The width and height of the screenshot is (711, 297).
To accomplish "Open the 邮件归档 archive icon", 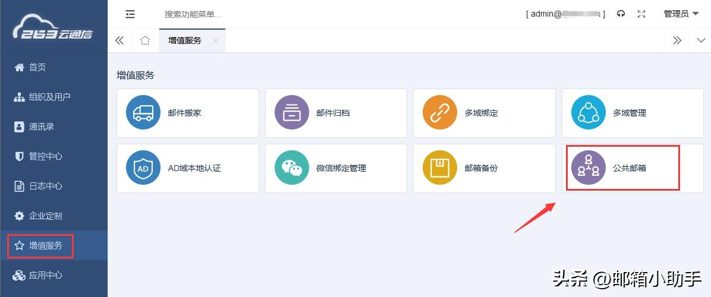I will (292, 113).
